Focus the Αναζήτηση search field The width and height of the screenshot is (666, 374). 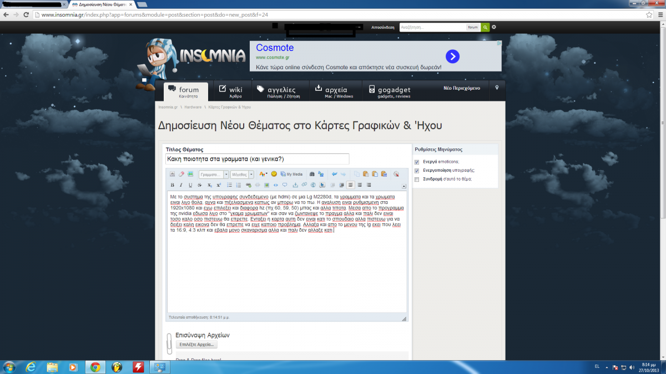432,27
